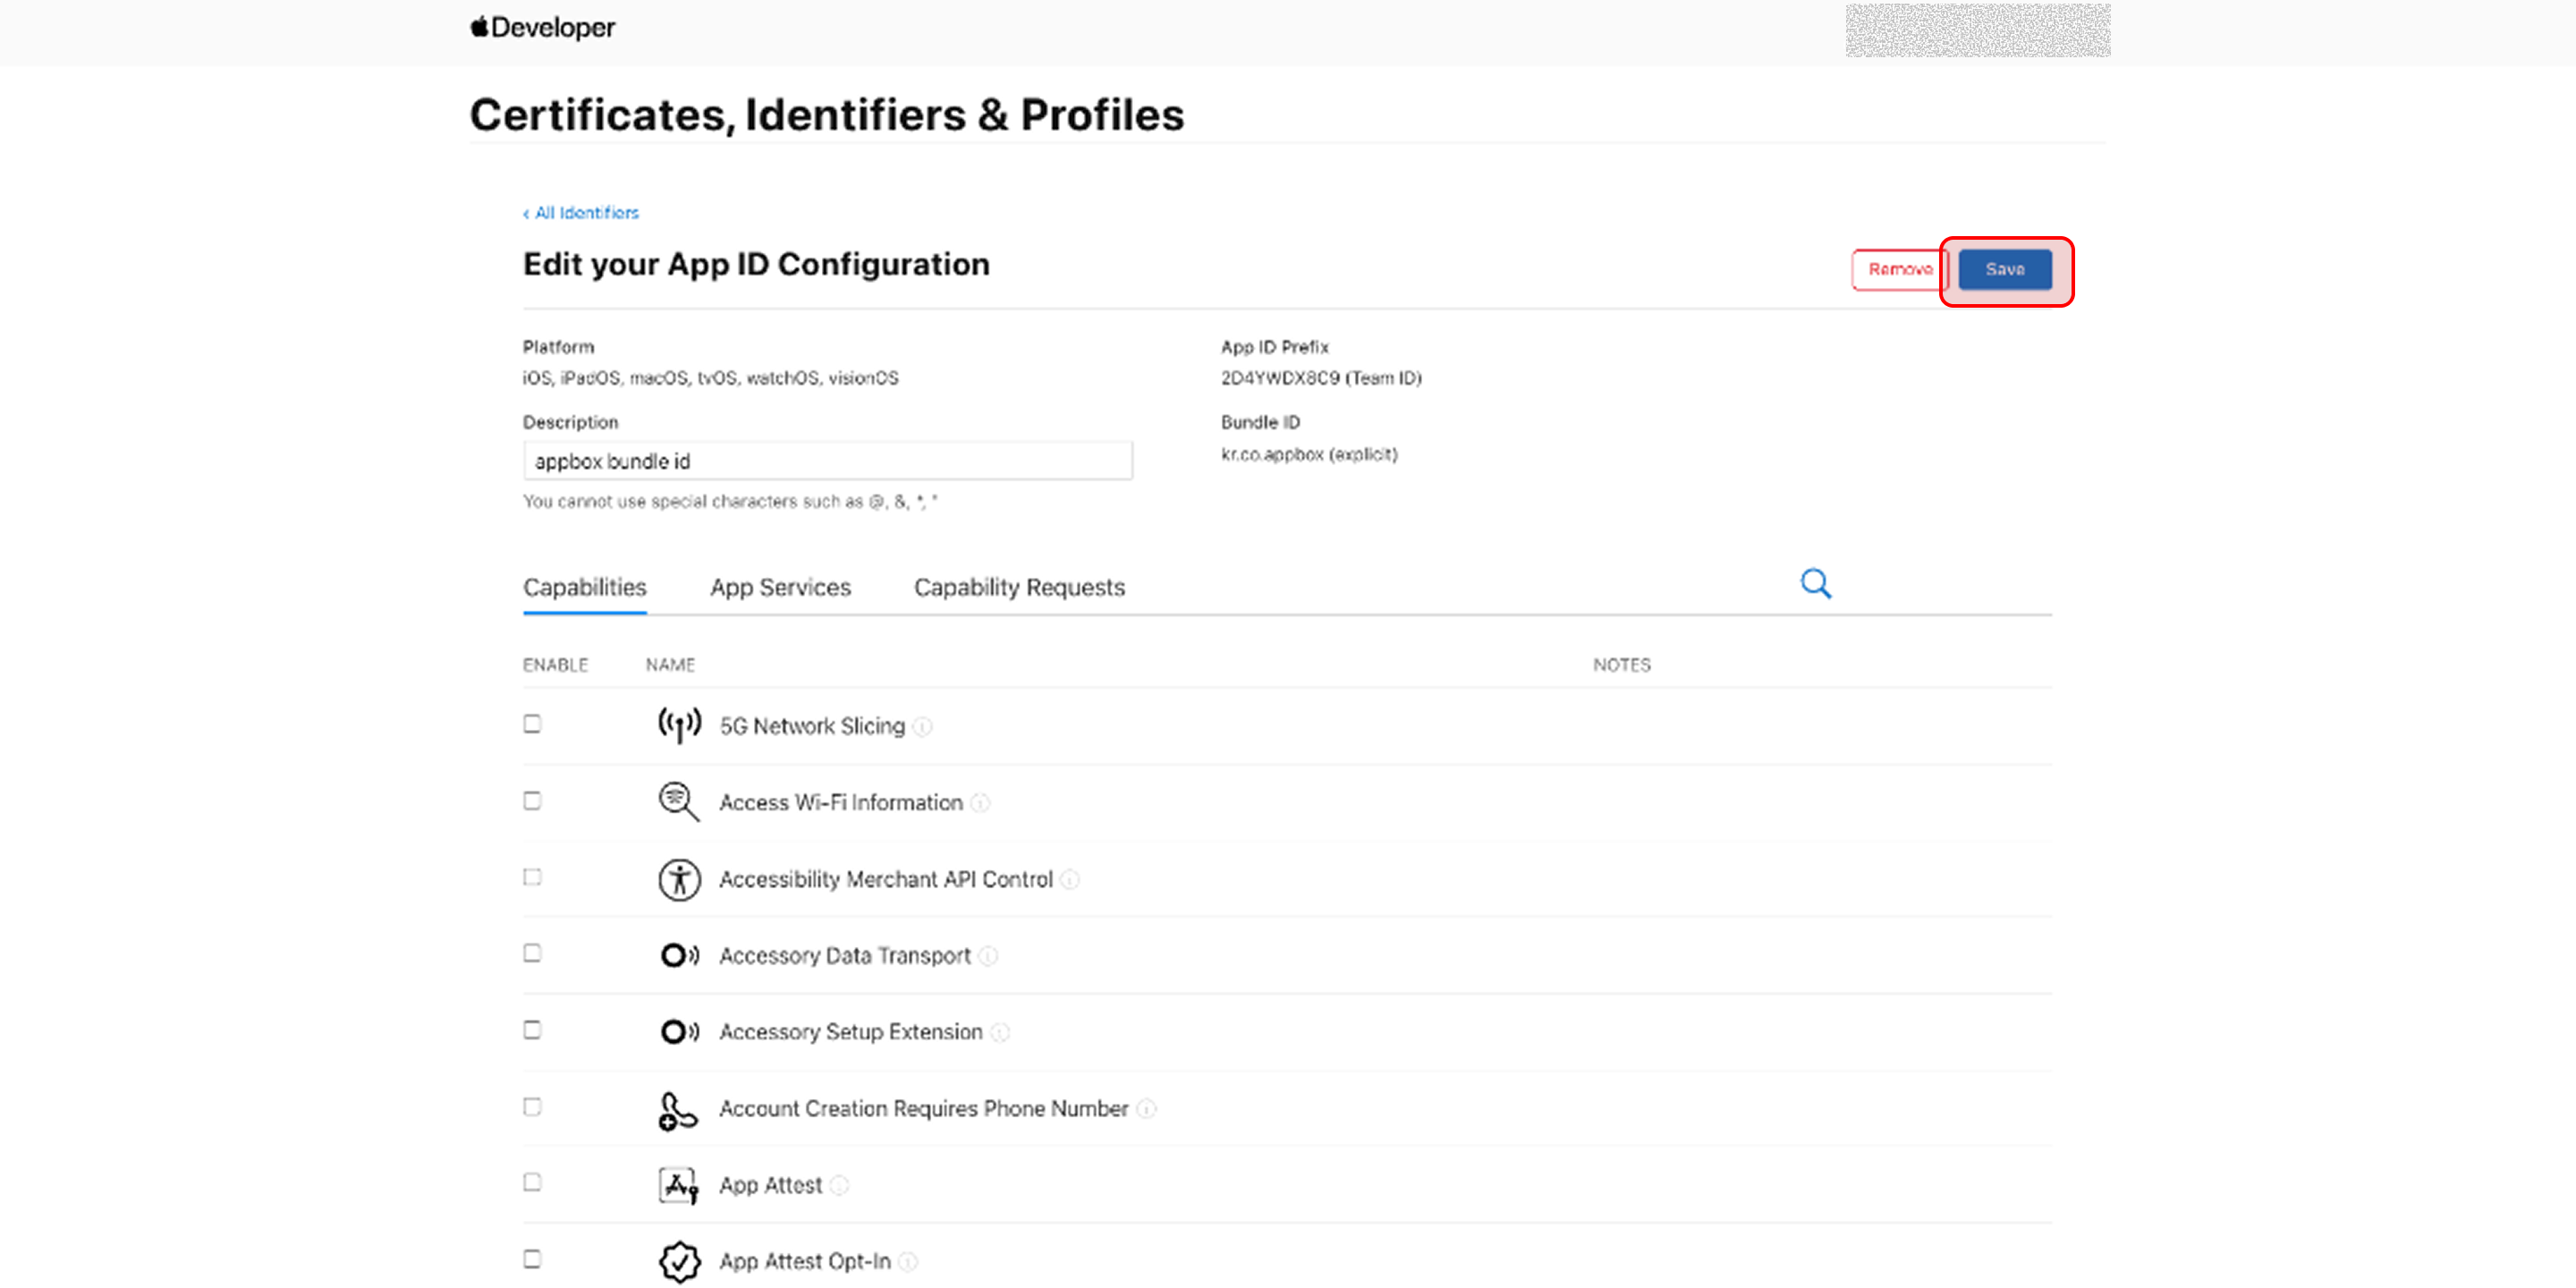Show info for Accessory Setup Extension
2576x1288 pixels.
(x=1000, y=1032)
